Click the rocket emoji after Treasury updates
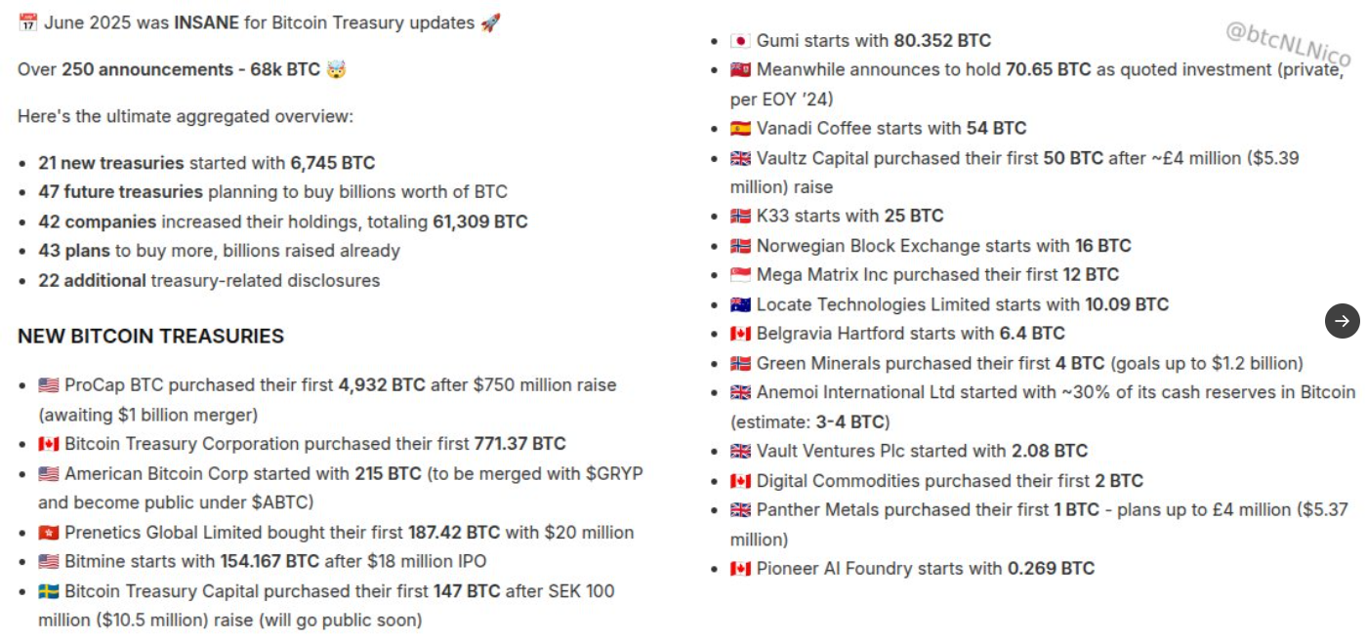Viewport: 1367px width, 641px height. click(x=490, y=22)
